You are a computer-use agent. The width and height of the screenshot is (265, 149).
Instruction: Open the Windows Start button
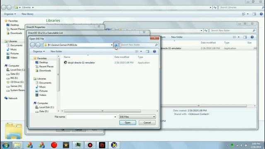[x=5, y=145]
